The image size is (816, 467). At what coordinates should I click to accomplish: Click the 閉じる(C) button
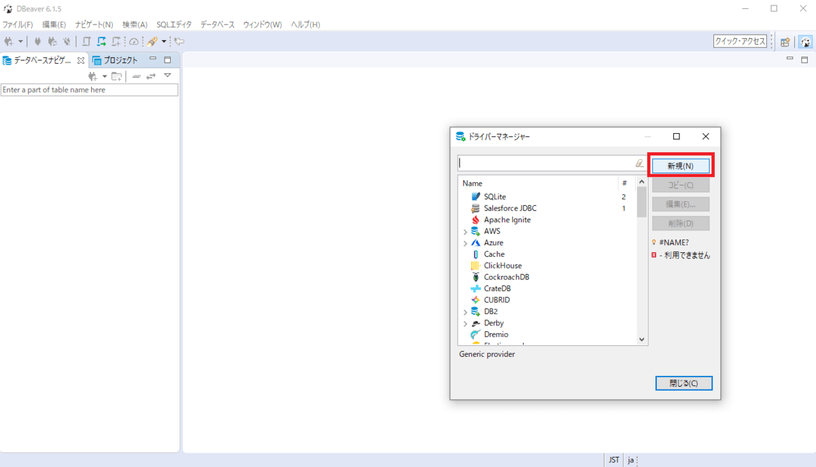click(x=684, y=383)
